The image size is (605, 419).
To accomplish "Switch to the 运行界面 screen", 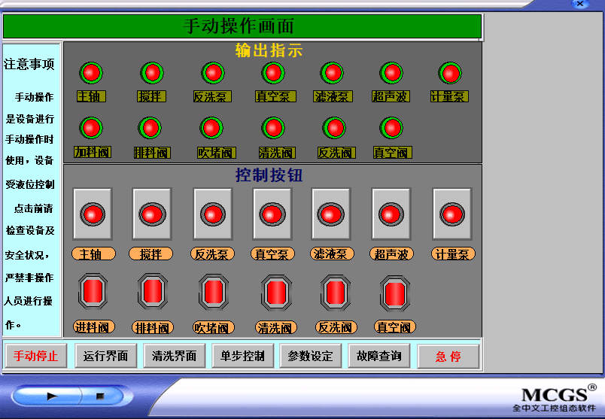I will 105,356.
